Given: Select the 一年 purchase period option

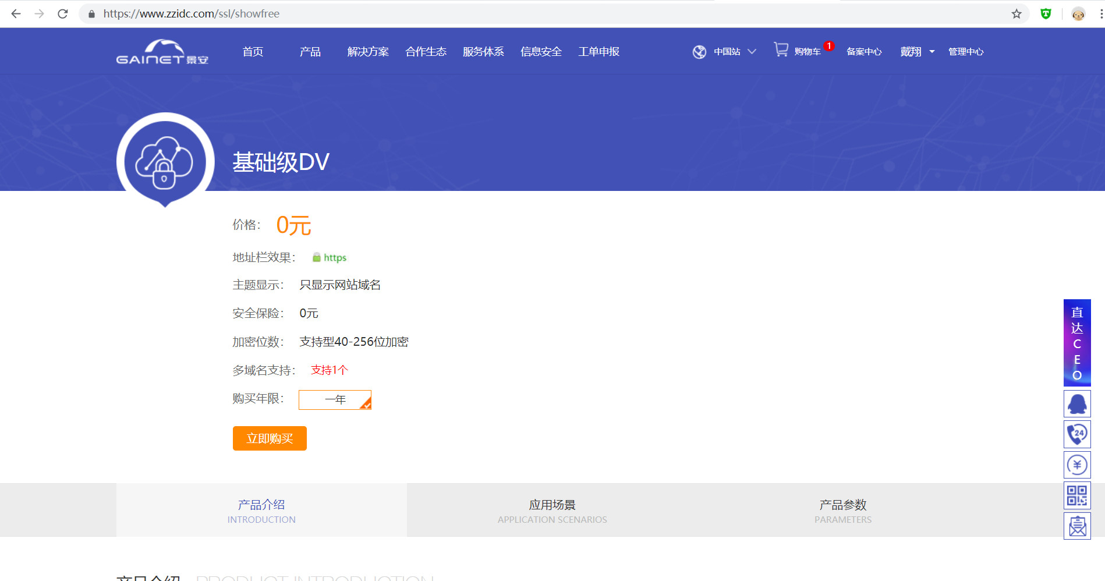Looking at the screenshot, I should coord(335,400).
